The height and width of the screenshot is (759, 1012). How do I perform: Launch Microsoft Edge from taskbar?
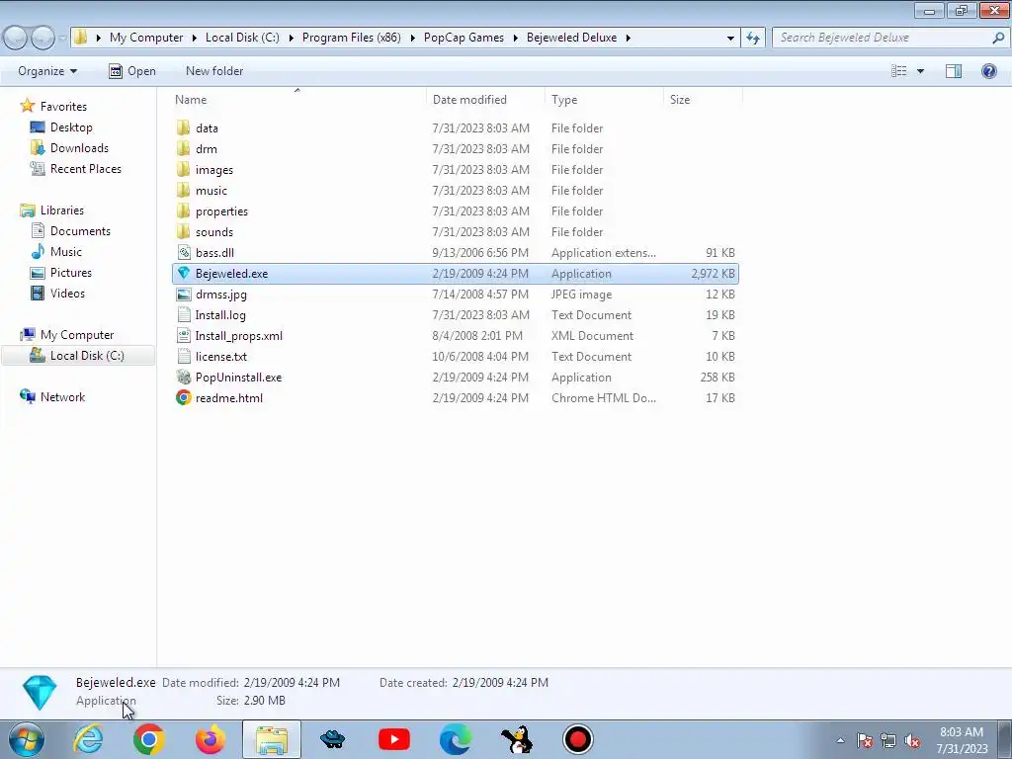click(455, 739)
